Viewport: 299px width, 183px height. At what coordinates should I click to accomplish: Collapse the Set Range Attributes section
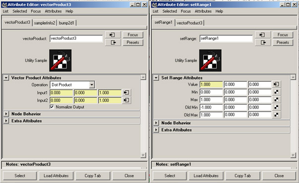156,78
